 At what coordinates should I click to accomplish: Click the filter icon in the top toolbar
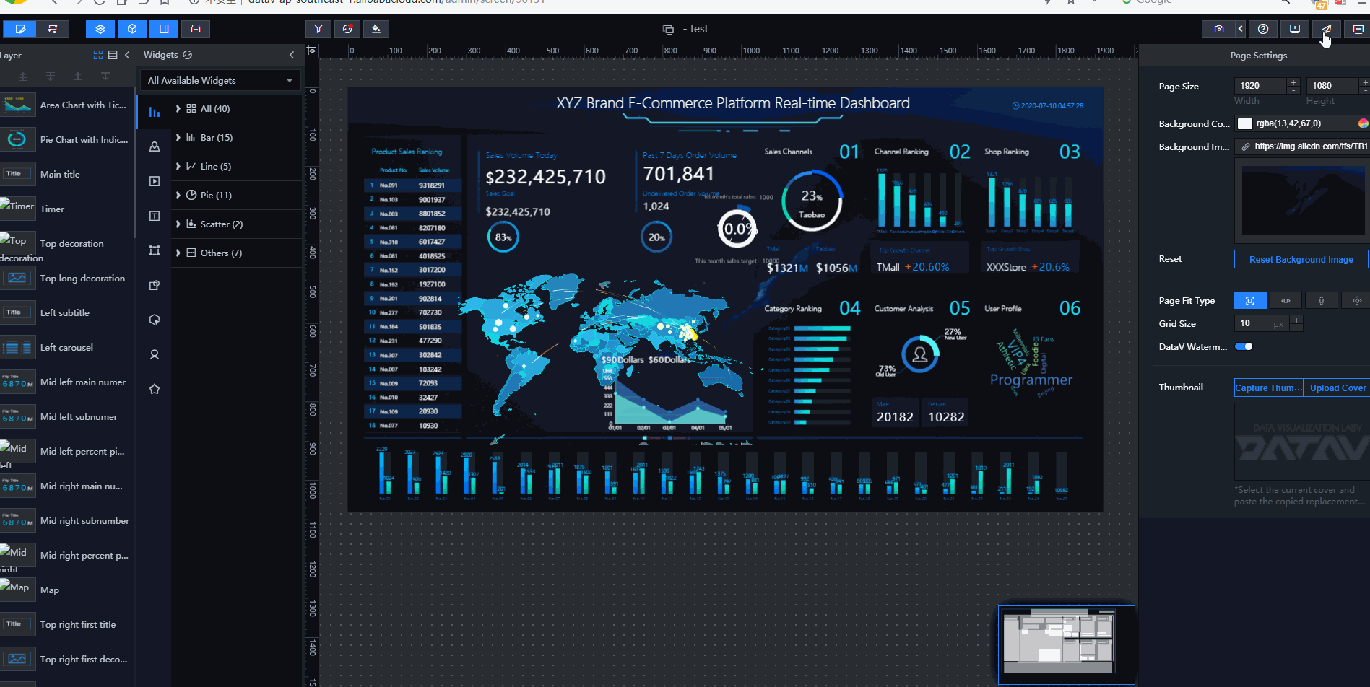(318, 29)
